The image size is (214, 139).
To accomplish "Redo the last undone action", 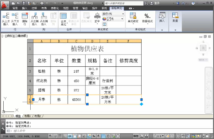I will 55,3.
